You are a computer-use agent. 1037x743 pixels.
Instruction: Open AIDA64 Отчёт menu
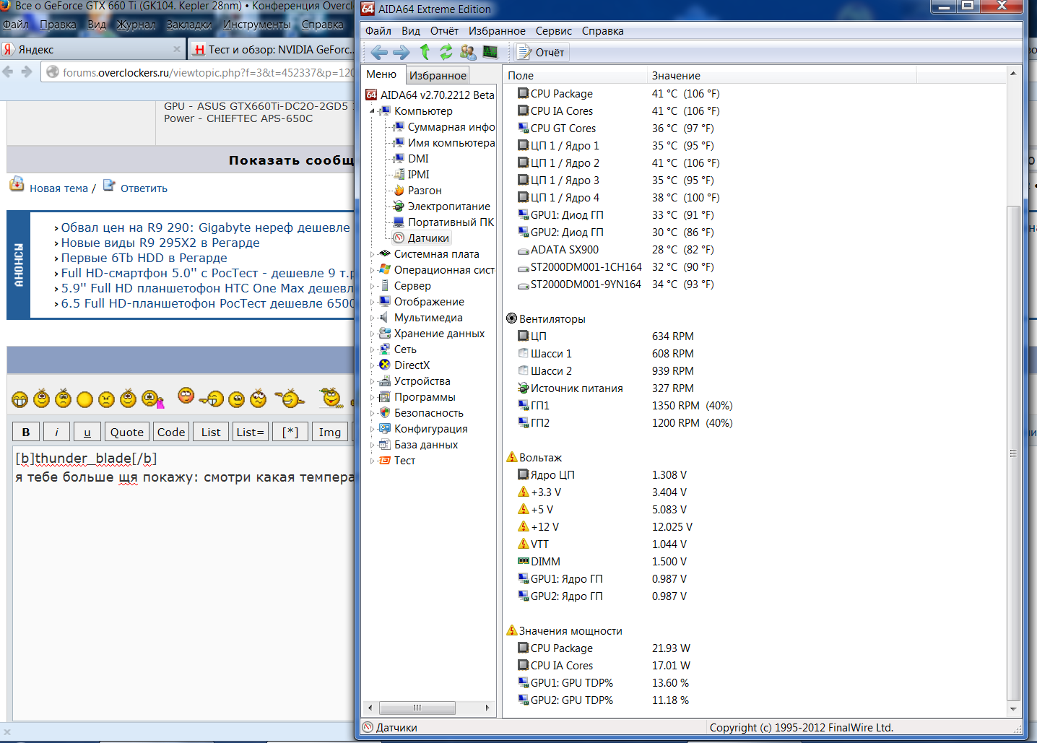444,31
